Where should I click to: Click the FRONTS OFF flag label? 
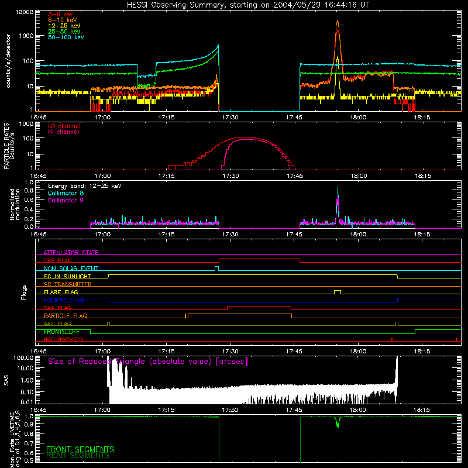click(x=61, y=332)
